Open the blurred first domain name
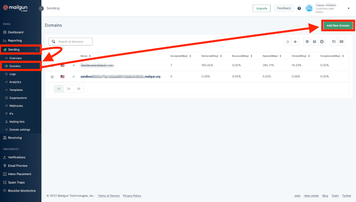 pyautogui.click(x=97, y=65)
